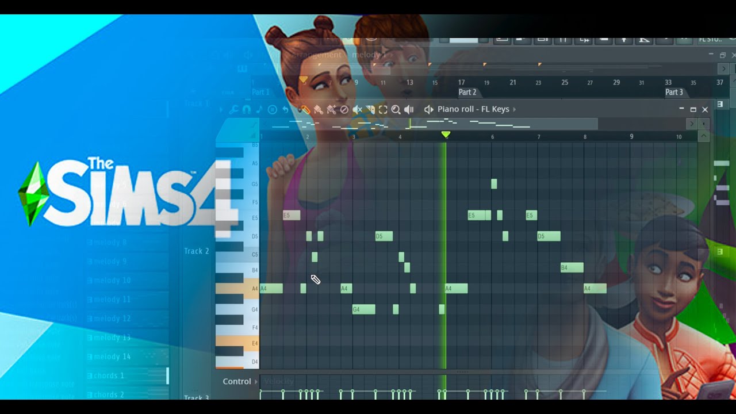Click the undo arrow in piano roll toolbar
This screenshot has height=414, width=736.
(x=285, y=109)
